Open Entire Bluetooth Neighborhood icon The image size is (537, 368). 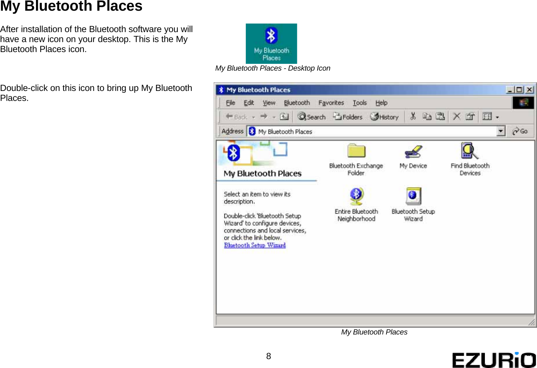[x=356, y=205]
